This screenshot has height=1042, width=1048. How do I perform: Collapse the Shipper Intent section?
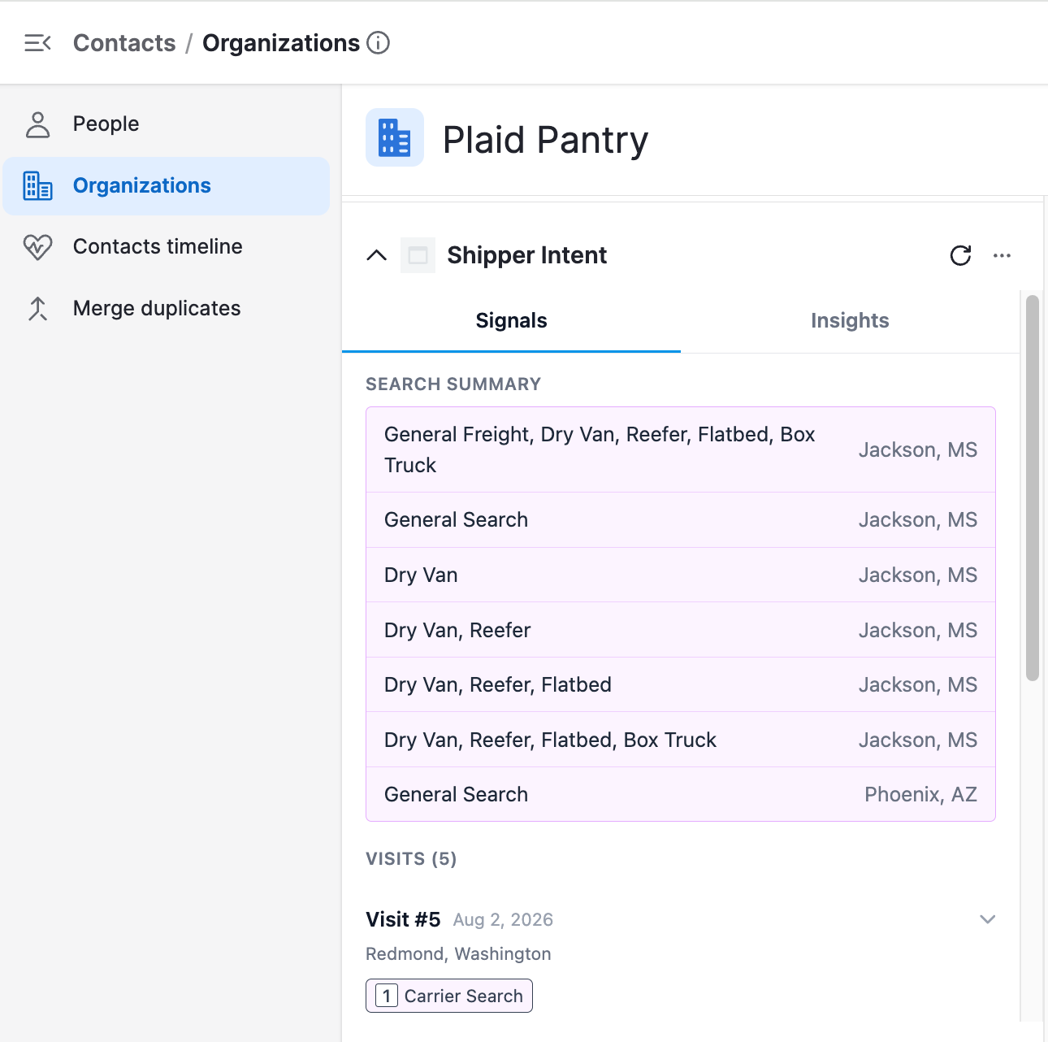(x=377, y=255)
